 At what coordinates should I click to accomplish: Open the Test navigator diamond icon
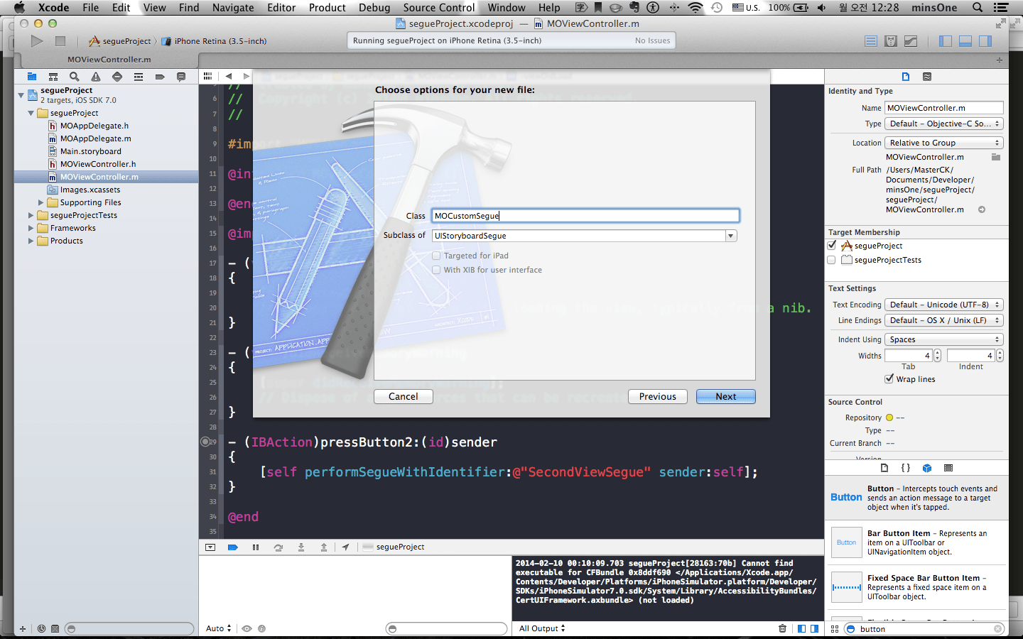(x=117, y=77)
